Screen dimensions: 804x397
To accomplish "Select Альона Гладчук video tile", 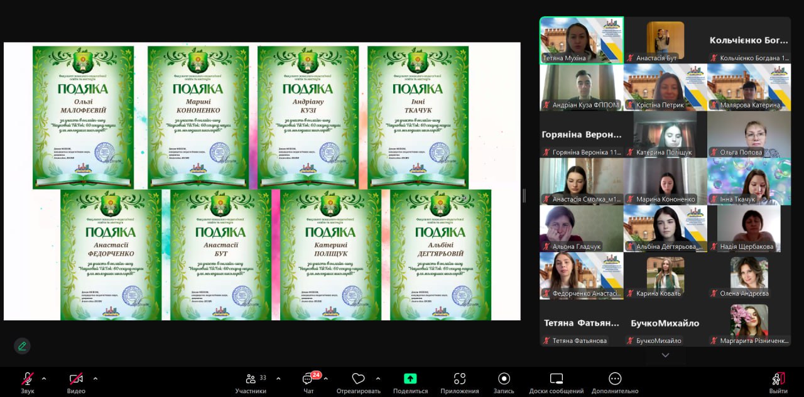I will tap(582, 229).
